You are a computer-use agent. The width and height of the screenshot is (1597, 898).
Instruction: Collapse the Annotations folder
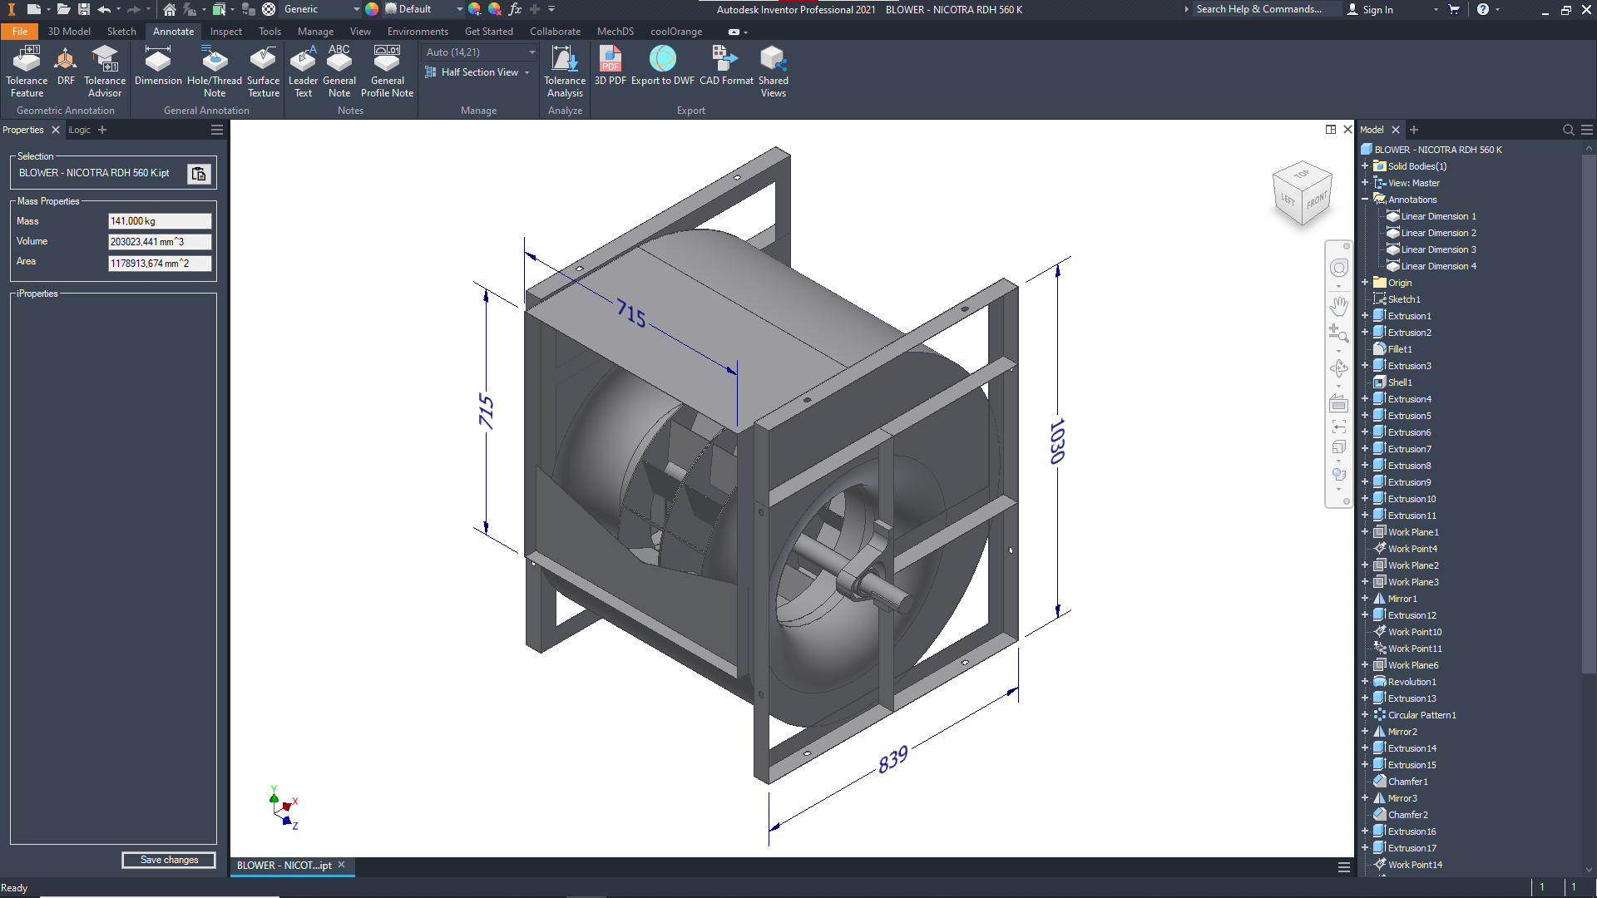click(x=1365, y=200)
